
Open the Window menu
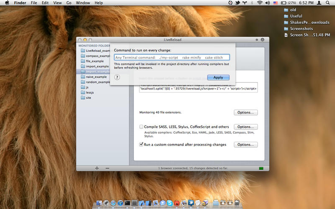(x=83, y=3)
